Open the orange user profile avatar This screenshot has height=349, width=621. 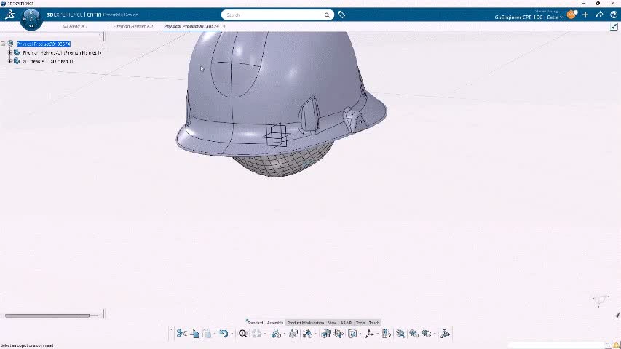[x=571, y=15]
